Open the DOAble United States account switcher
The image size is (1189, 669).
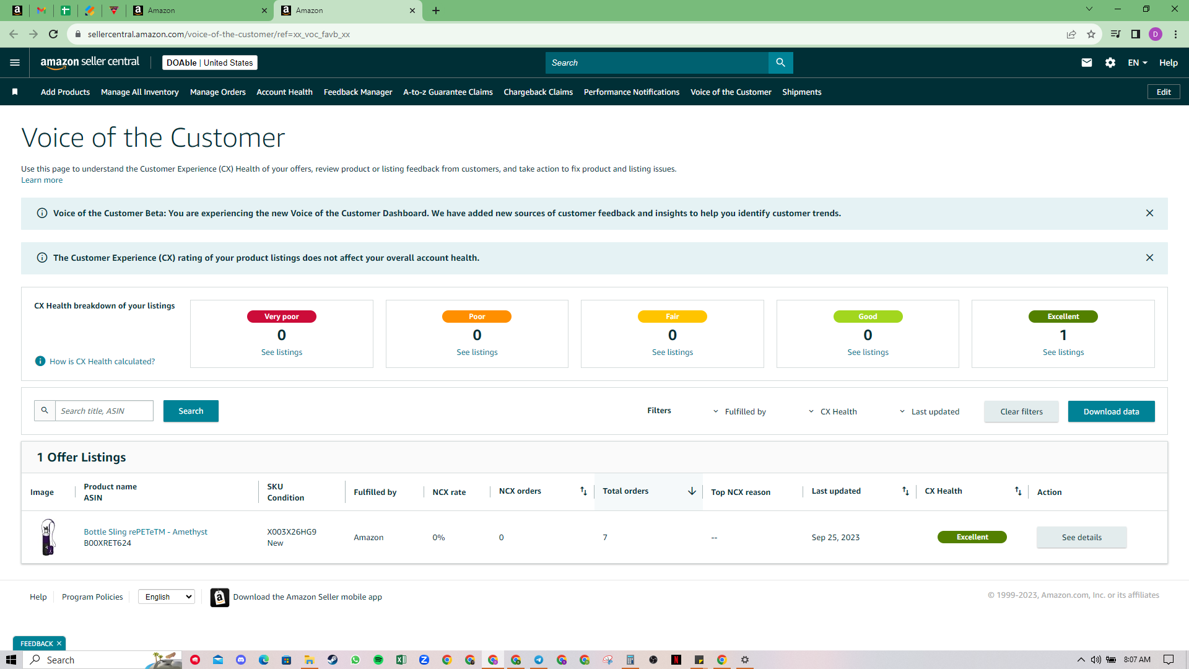[210, 63]
